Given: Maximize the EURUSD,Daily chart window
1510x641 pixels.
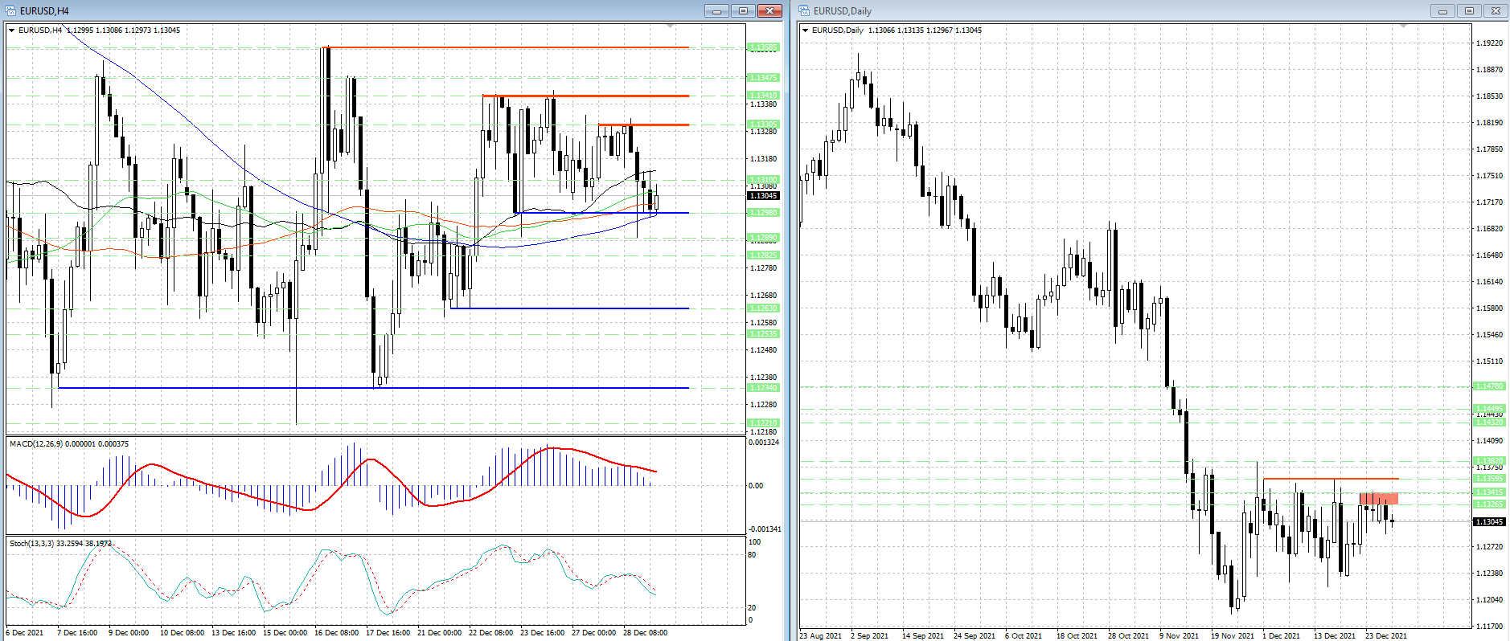Looking at the screenshot, I should pyautogui.click(x=1469, y=10).
